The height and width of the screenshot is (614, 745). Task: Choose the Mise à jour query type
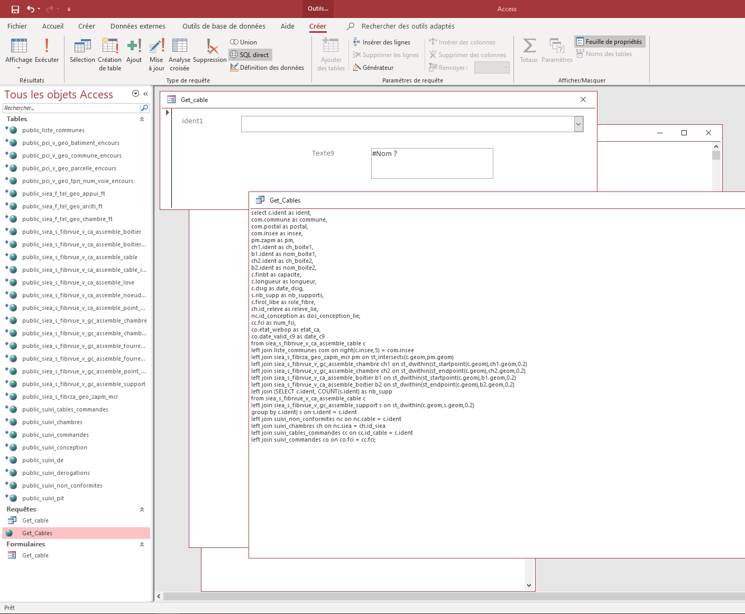point(157,54)
